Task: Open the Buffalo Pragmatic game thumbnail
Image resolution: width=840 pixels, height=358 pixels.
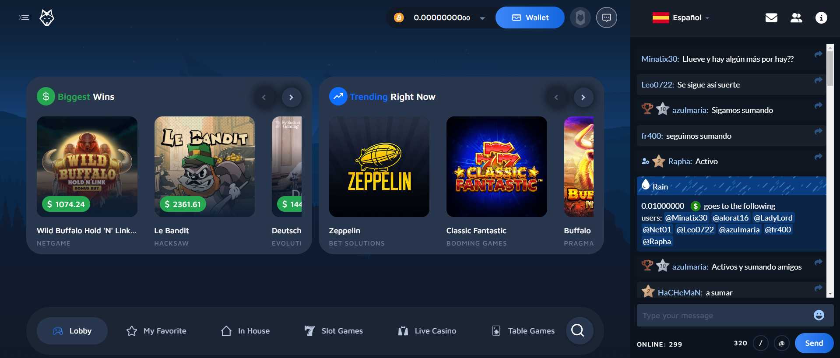Action: (579, 167)
